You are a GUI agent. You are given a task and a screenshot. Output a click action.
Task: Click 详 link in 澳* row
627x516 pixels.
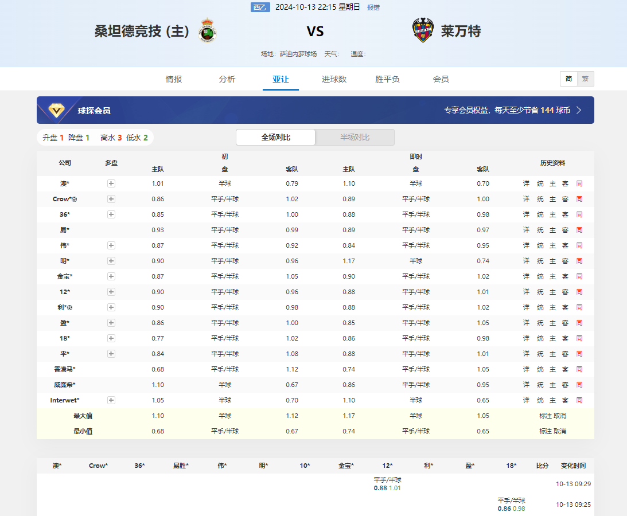click(x=526, y=183)
